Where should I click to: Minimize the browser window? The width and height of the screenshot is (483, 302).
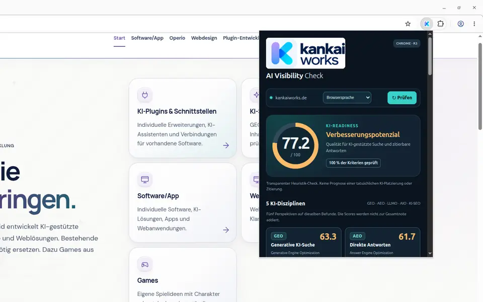pos(444,8)
